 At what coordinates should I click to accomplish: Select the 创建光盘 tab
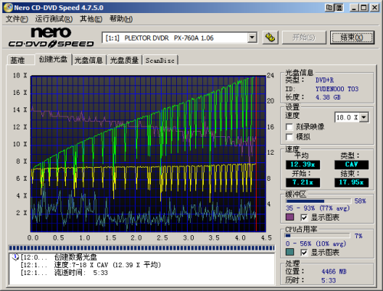53,59
